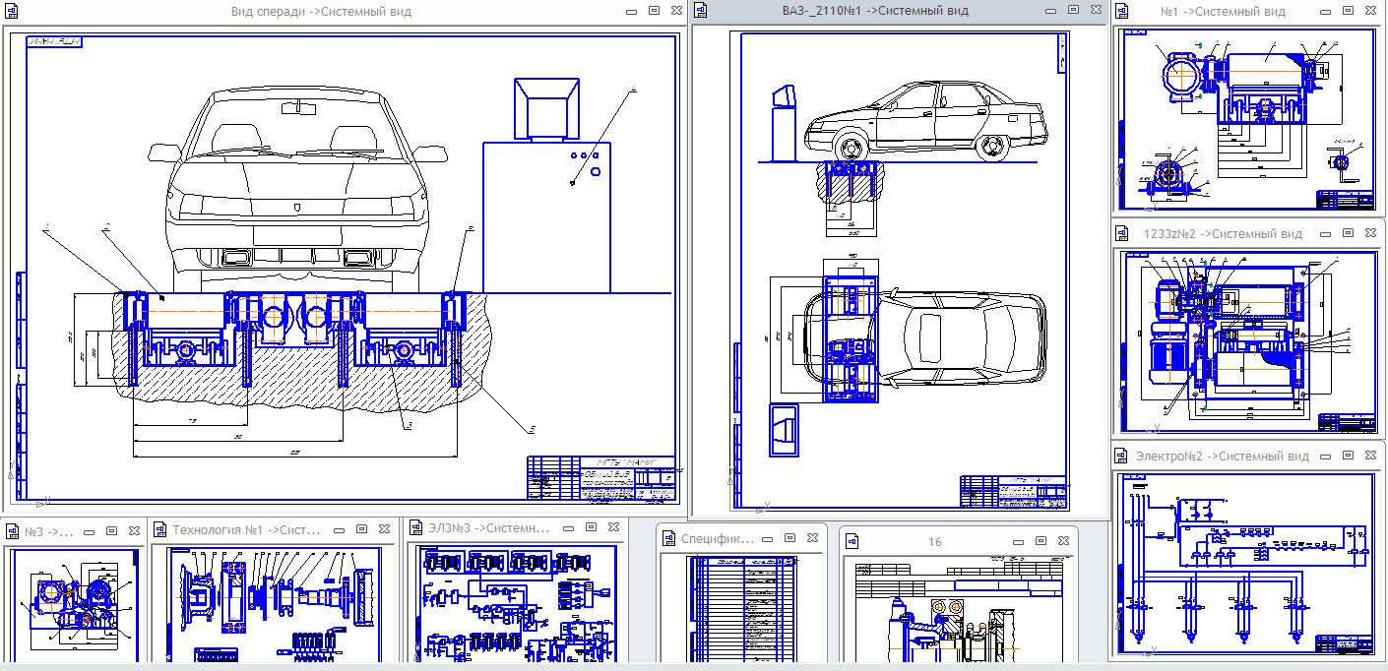Minimize the №1 Системный вид window

point(1325,11)
